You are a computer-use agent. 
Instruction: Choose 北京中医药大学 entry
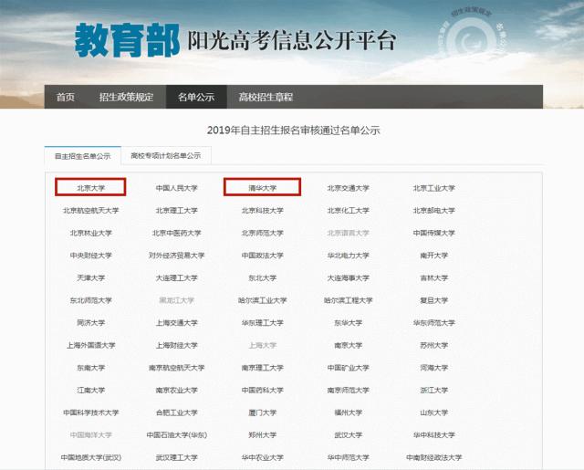tap(176, 233)
